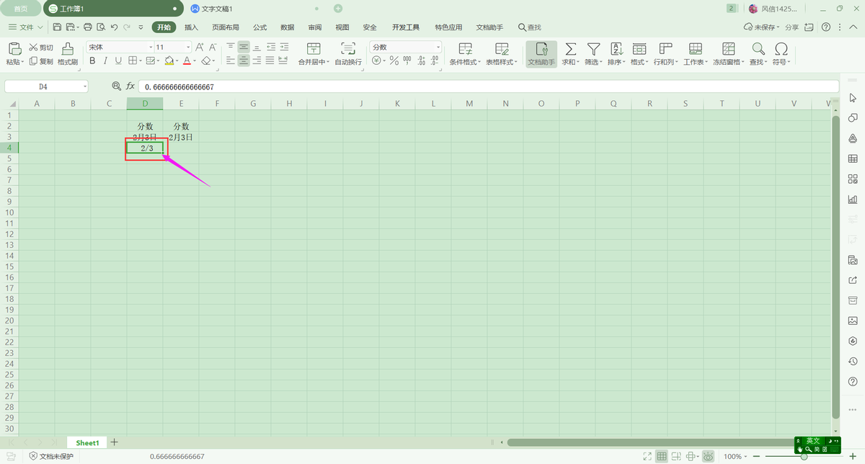Screen dimensions: 865x464
Task: Toggle eye protection mode in status bar
Action: tap(709, 456)
